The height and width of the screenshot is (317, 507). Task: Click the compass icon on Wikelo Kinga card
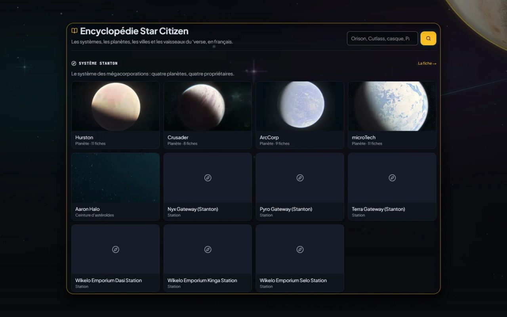(208, 249)
